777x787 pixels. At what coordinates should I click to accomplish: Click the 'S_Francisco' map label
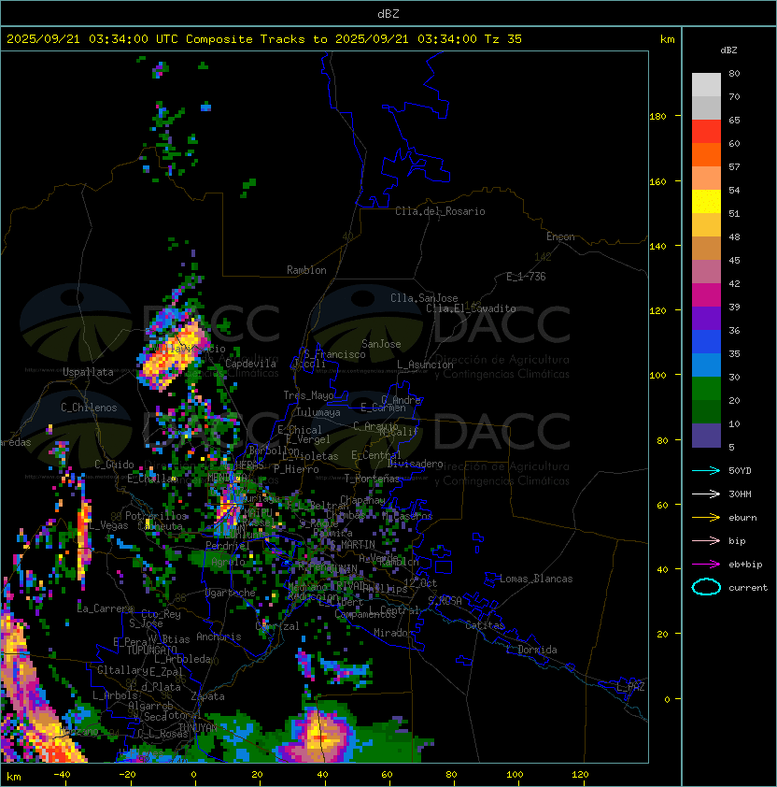[334, 354]
